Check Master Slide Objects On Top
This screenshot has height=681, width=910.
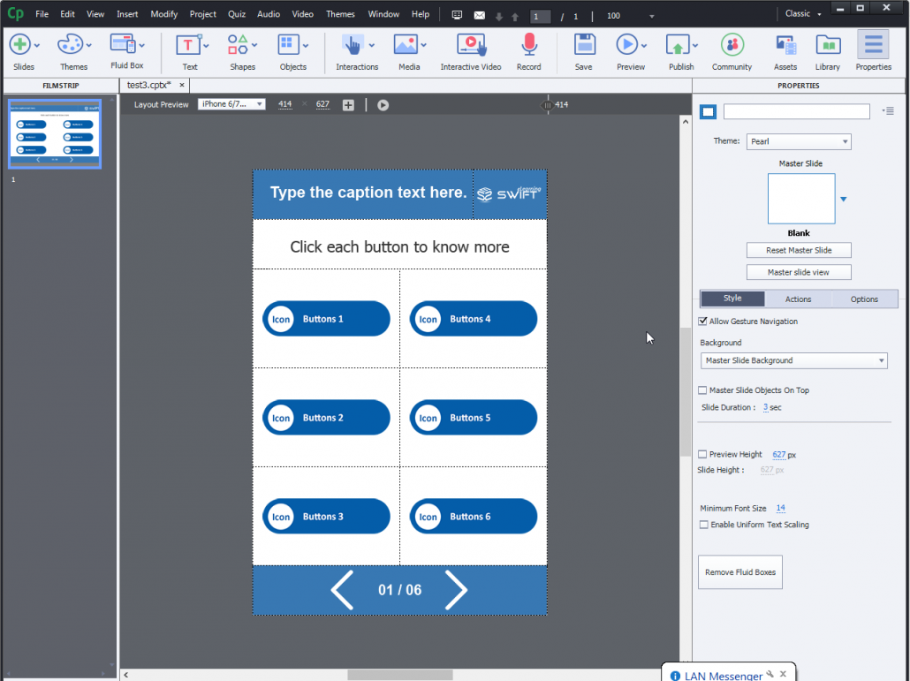pyautogui.click(x=702, y=390)
